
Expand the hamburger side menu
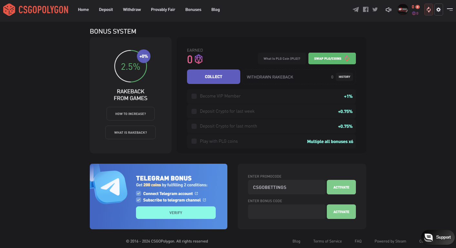(450, 10)
